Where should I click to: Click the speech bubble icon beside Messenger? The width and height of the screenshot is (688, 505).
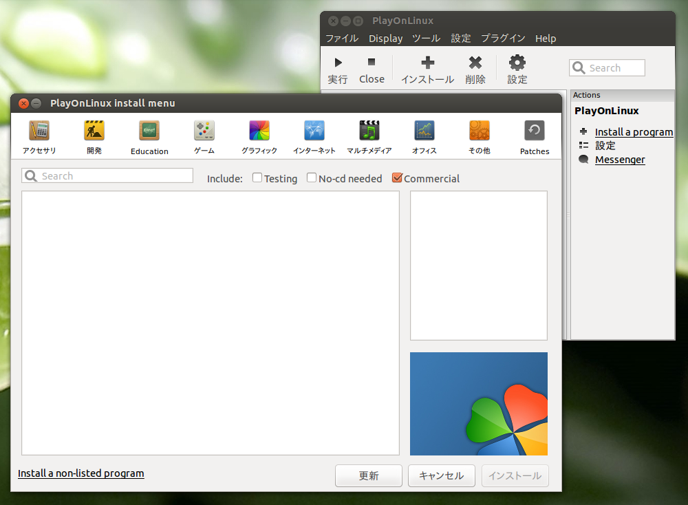click(x=583, y=159)
